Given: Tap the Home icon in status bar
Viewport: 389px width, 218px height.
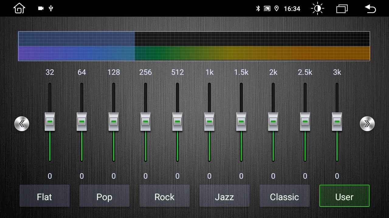Looking at the screenshot, I should click(19, 8).
